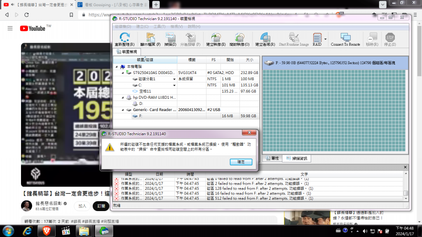The image size is (422, 237).
Task: Click browser back button
Action: (x=7, y=15)
